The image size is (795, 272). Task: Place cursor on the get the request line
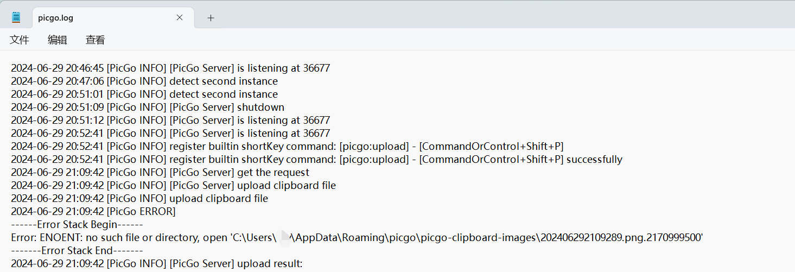[160, 172]
